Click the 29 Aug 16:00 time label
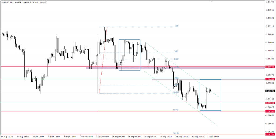This screenshot has width=276, height=139. coord(23,137)
